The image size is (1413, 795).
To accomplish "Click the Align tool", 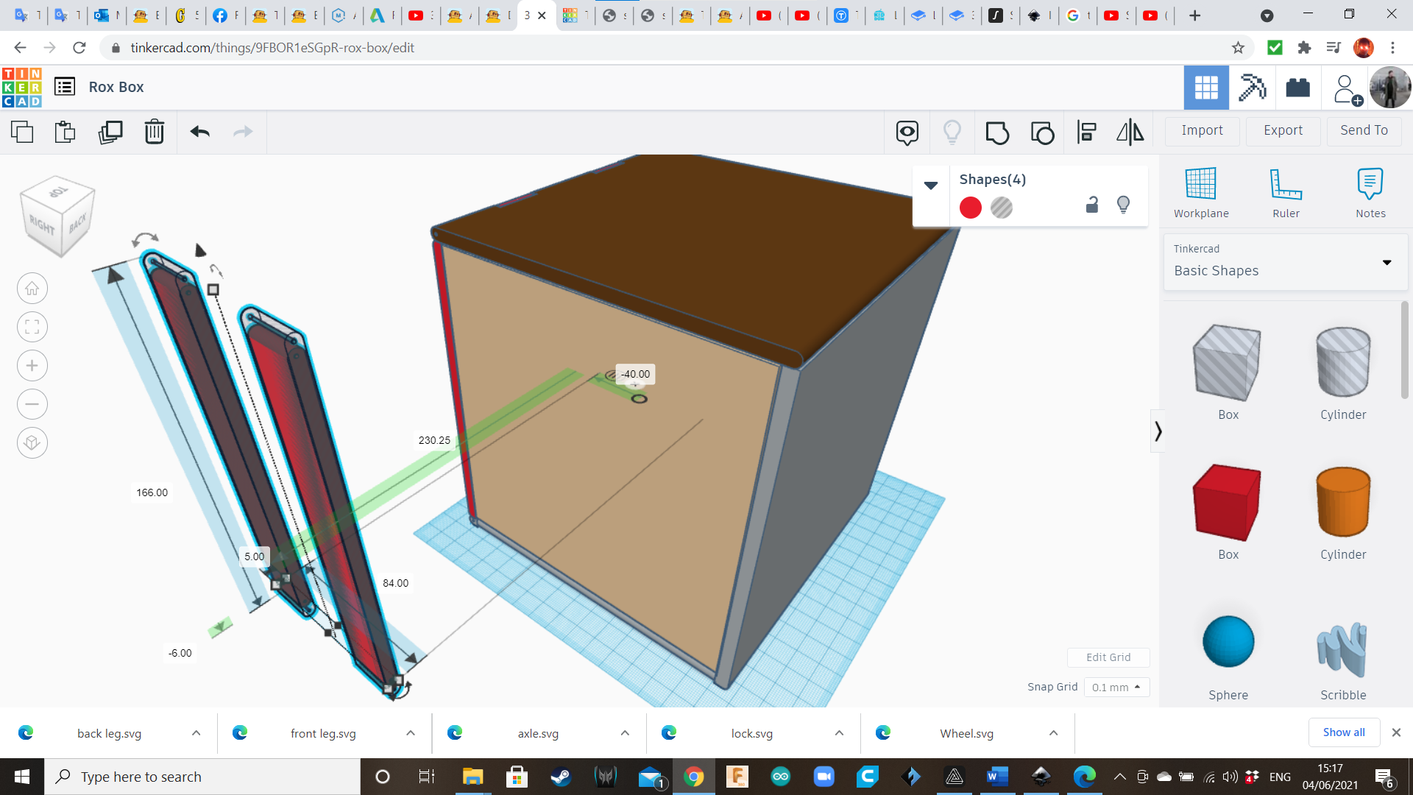I will tap(1086, 132).
